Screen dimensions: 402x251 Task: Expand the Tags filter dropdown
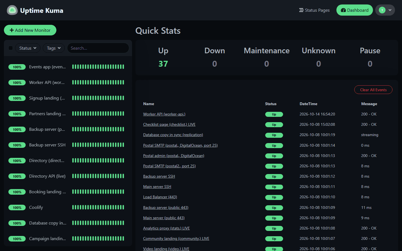click(54, 48)
